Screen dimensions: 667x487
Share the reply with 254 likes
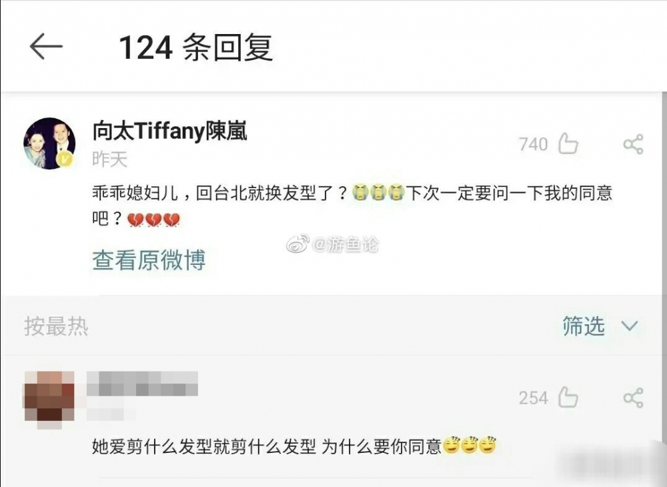point(633,397)
